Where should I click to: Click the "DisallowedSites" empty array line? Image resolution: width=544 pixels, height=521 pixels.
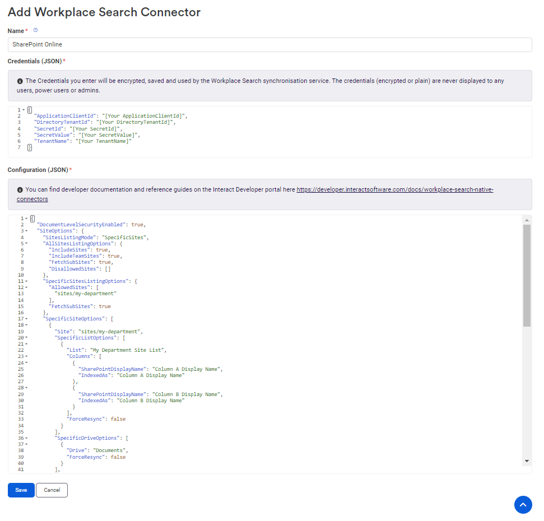[x=80, y=269]
